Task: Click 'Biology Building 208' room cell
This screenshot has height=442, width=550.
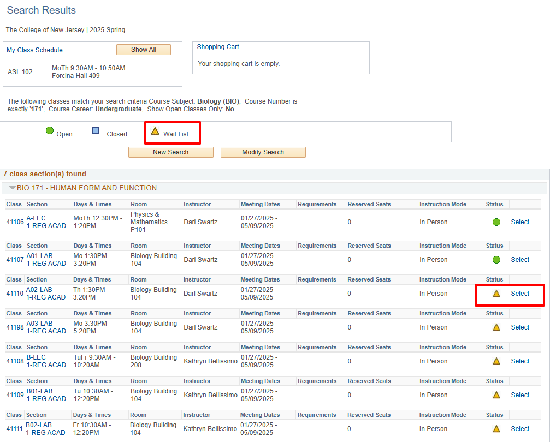Action: 153,361
